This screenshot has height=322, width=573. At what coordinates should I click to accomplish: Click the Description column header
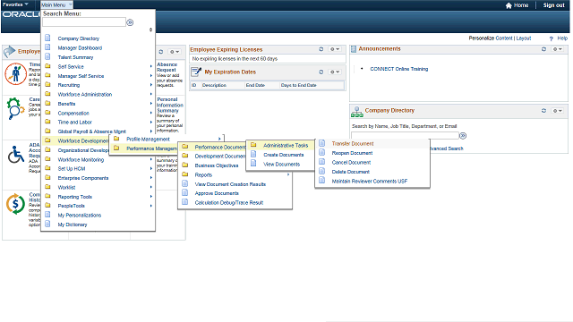pyautogui.click(x=214, y=85)
